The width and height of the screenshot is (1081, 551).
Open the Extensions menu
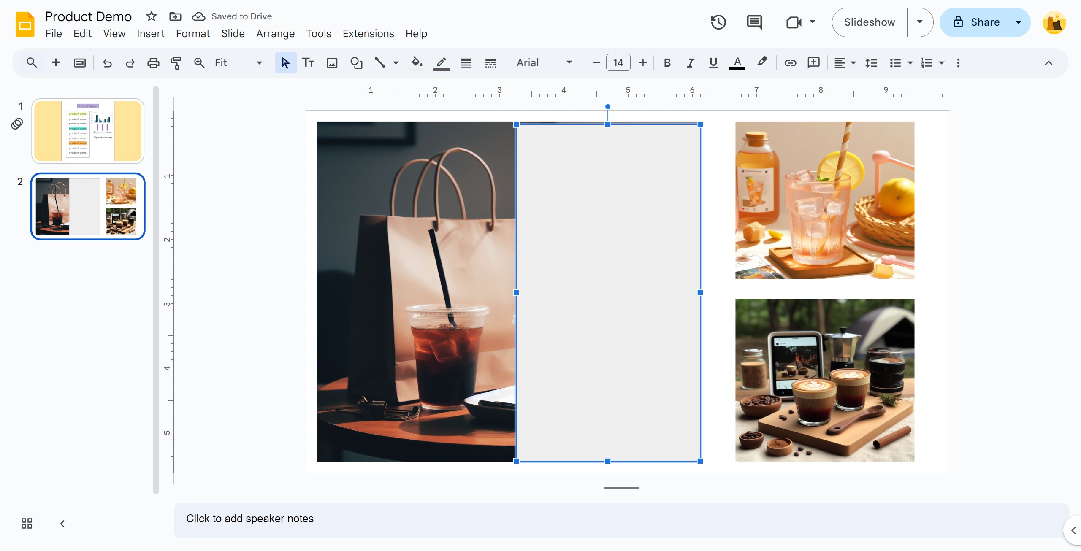pos(368,34)
